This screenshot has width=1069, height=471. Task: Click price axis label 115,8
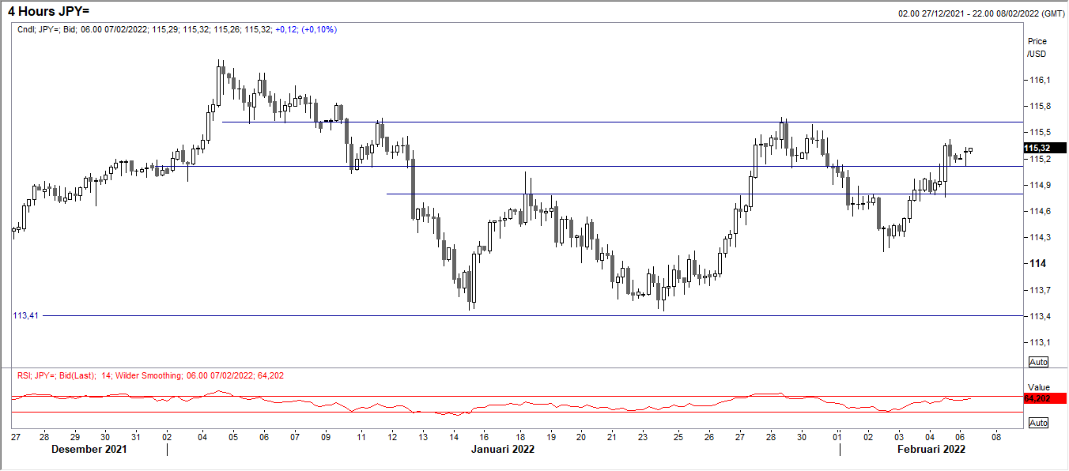coord(1039,106)
